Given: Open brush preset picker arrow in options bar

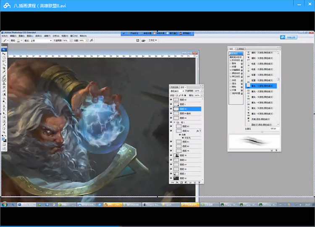Looking at the screenshot, I should (x=21, y=41).
